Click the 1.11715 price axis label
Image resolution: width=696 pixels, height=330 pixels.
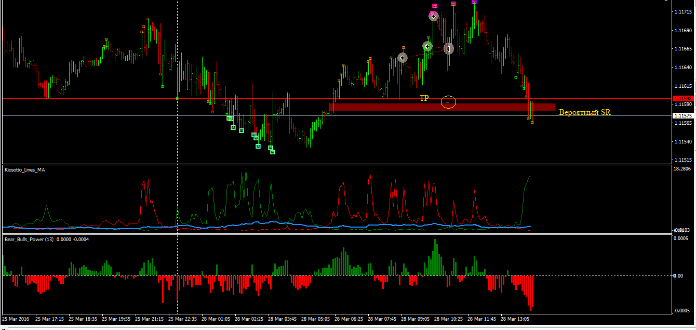tap(682, 11)
